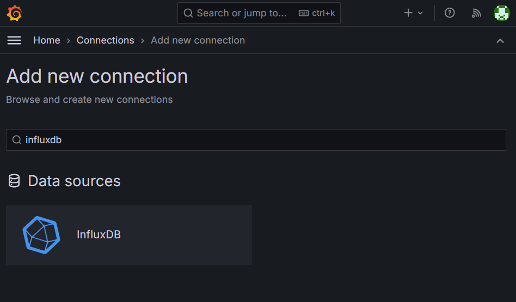Click the InfluxDB polyhedron logo
The image size is (516, 302).
point(41,235)
